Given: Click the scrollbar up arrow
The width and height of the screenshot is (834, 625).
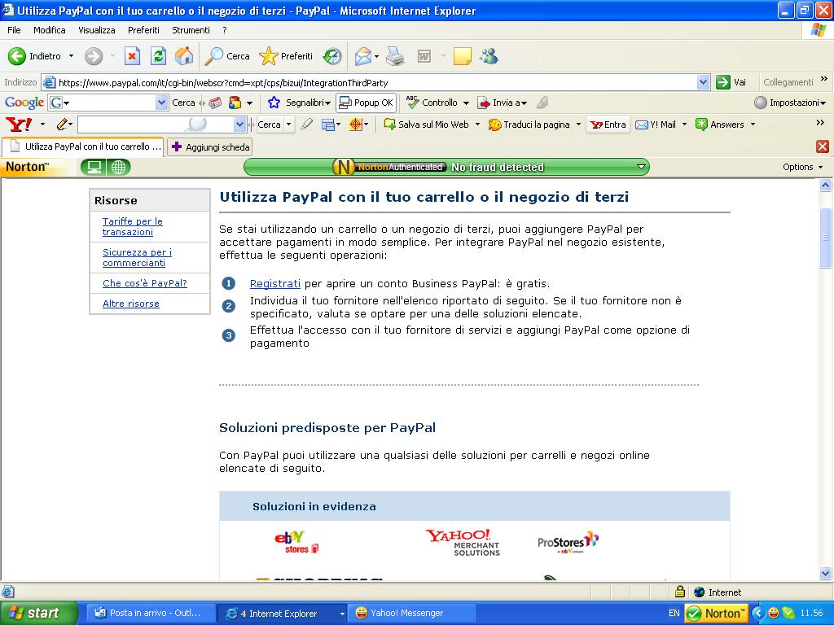Looking at the screenshot, I should [x=826, y=185].
